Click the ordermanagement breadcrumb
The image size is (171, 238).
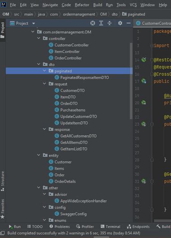pyautogui.click(x=79, y=14)
